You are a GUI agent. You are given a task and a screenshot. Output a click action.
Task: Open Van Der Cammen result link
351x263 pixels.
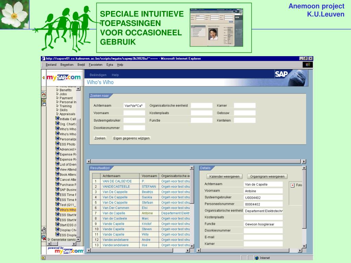[116, 208]
